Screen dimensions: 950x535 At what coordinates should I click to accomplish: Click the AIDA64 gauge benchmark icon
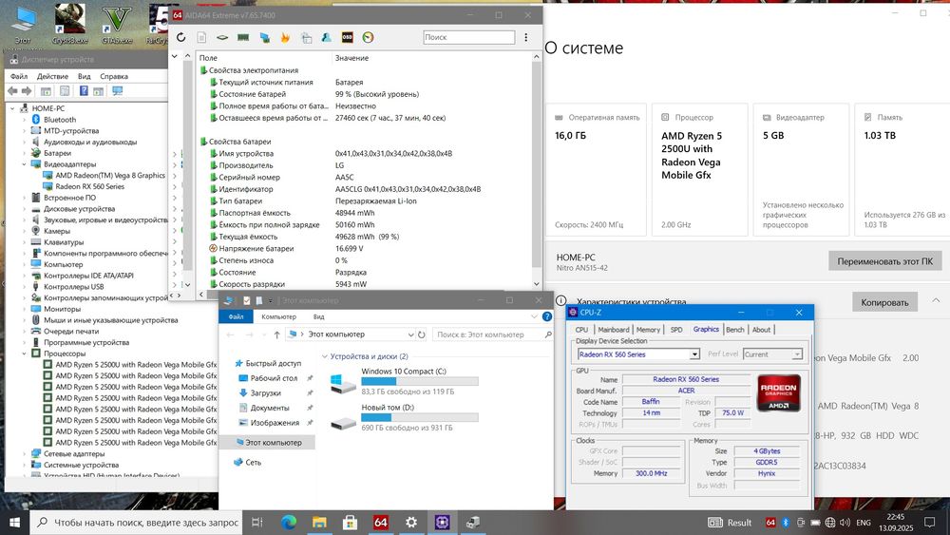click(368, 38)
